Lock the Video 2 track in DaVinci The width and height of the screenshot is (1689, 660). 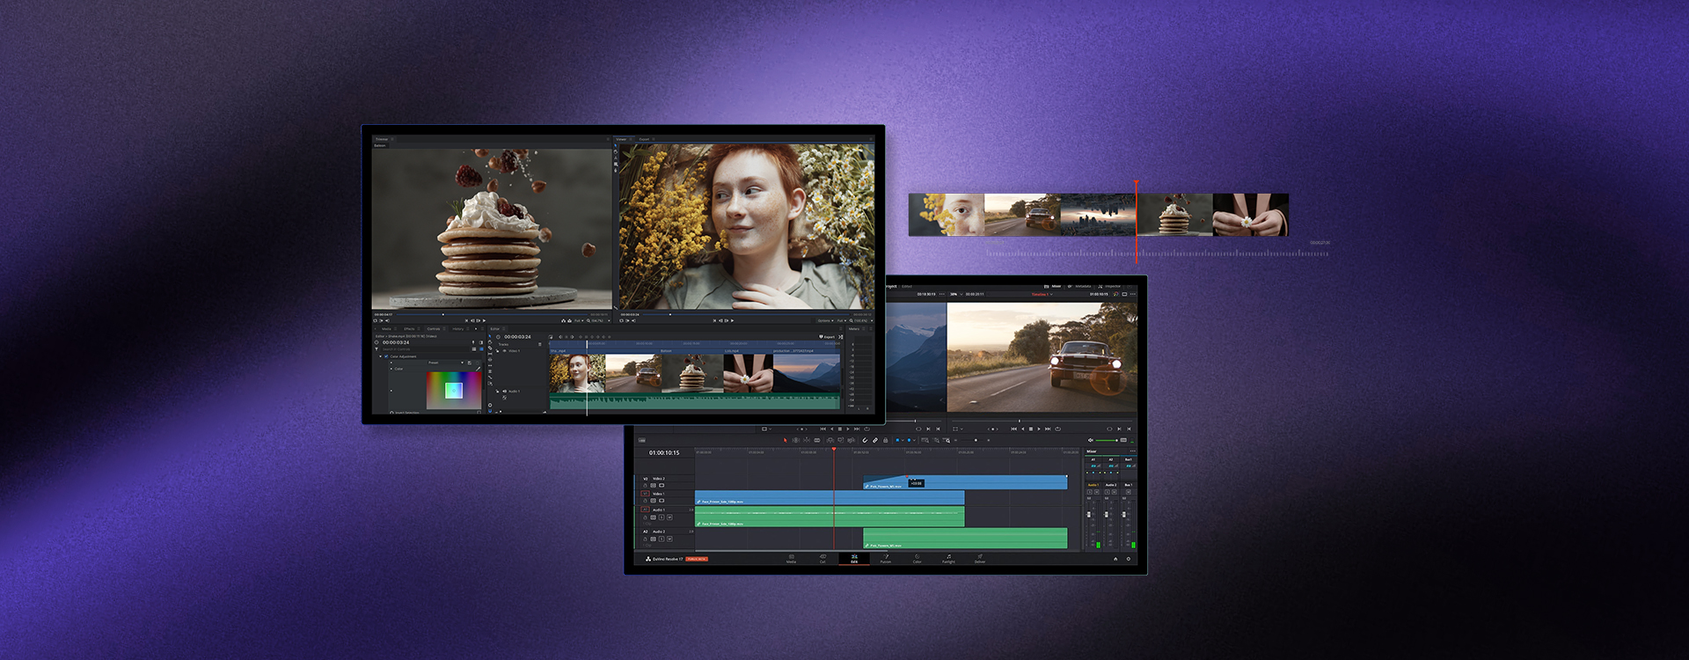(x=645, y=486)
